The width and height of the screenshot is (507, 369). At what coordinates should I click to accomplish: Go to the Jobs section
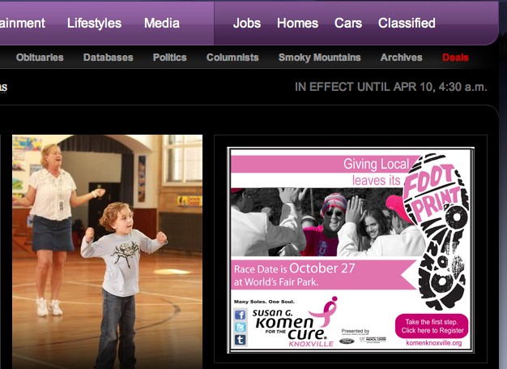pyautogui.click(x=247, y=23)
